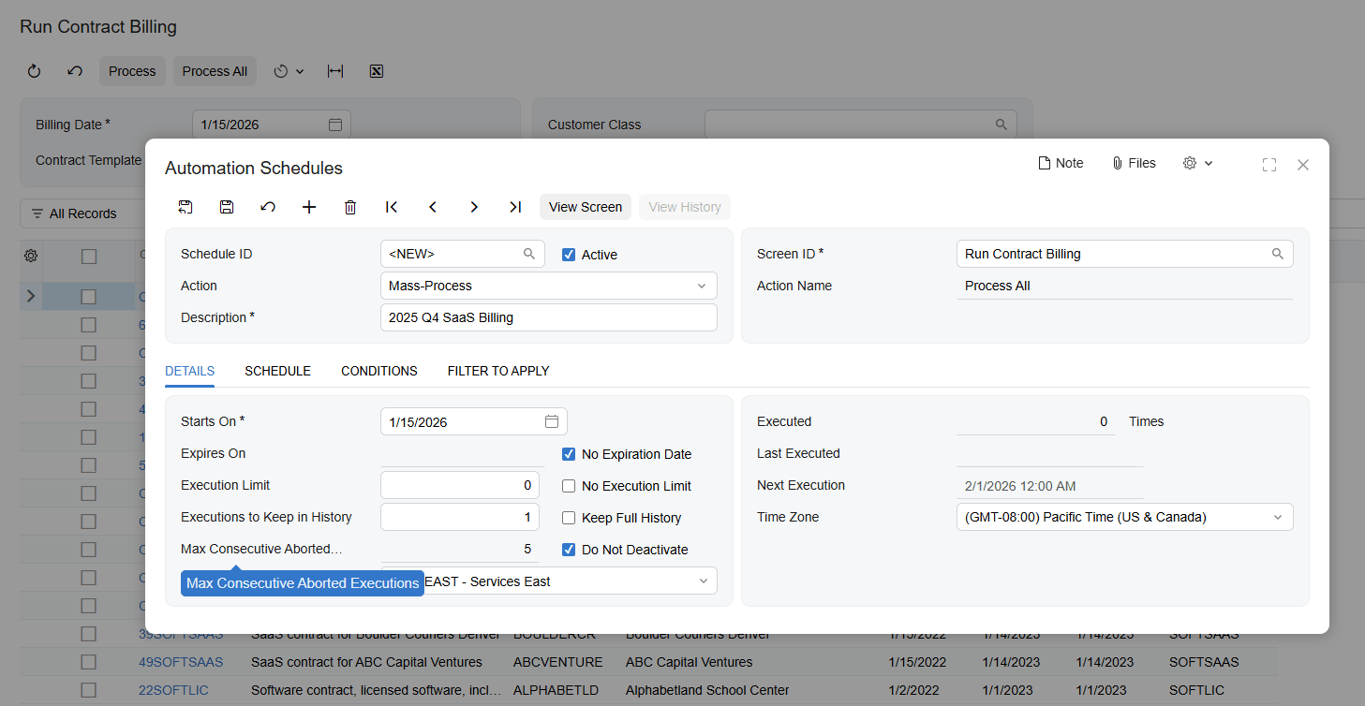This screenshot has height=706, width=1365.
Task: Switch to the SCHEDULE tab
Action: point(277,371)
